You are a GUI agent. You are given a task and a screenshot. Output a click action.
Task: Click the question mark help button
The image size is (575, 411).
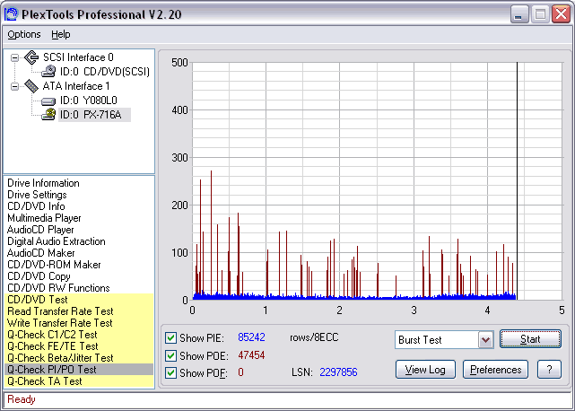549,370
